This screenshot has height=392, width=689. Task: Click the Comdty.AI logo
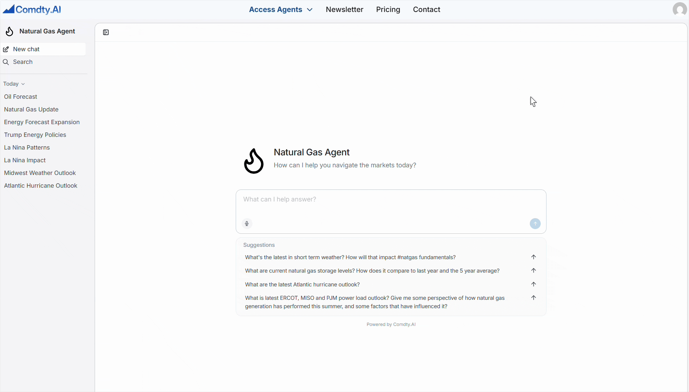click(x=32, y=9)
